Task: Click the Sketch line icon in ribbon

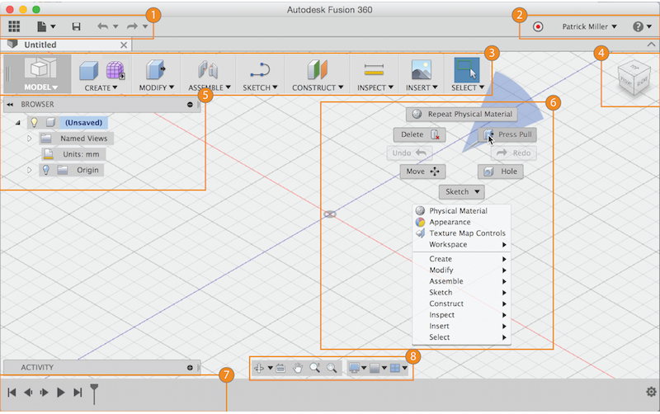Action: click(x=260, y=70)
